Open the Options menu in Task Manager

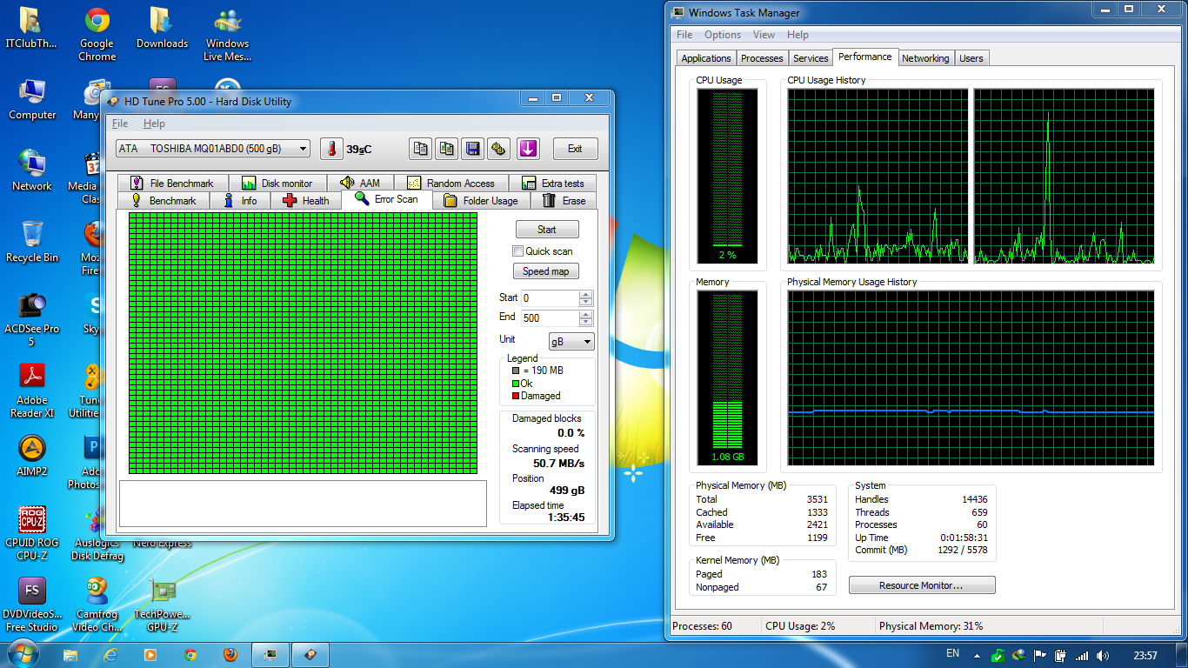click(x=722, y=35)
